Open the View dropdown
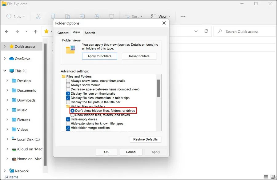 point(160,16)
